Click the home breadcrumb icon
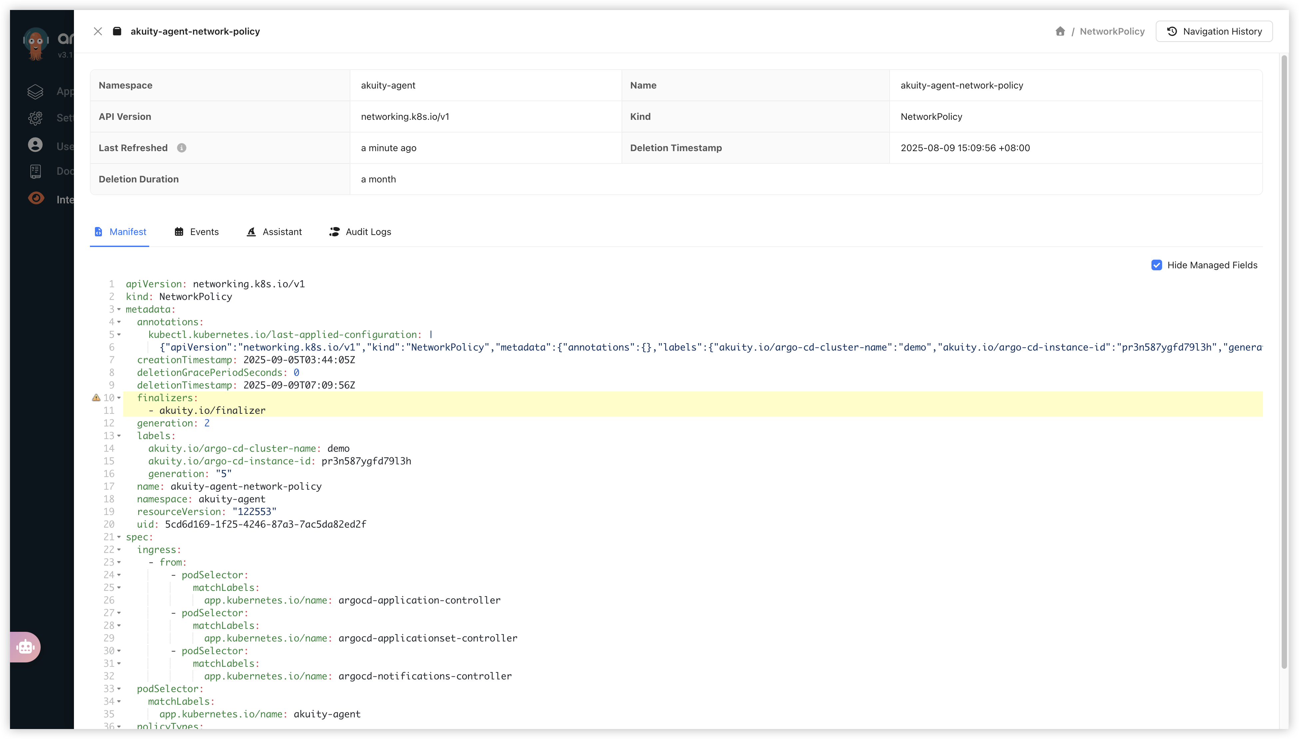Image resolution: width=1299 pixels, height=739 pixels. [x=1060, y=32]
